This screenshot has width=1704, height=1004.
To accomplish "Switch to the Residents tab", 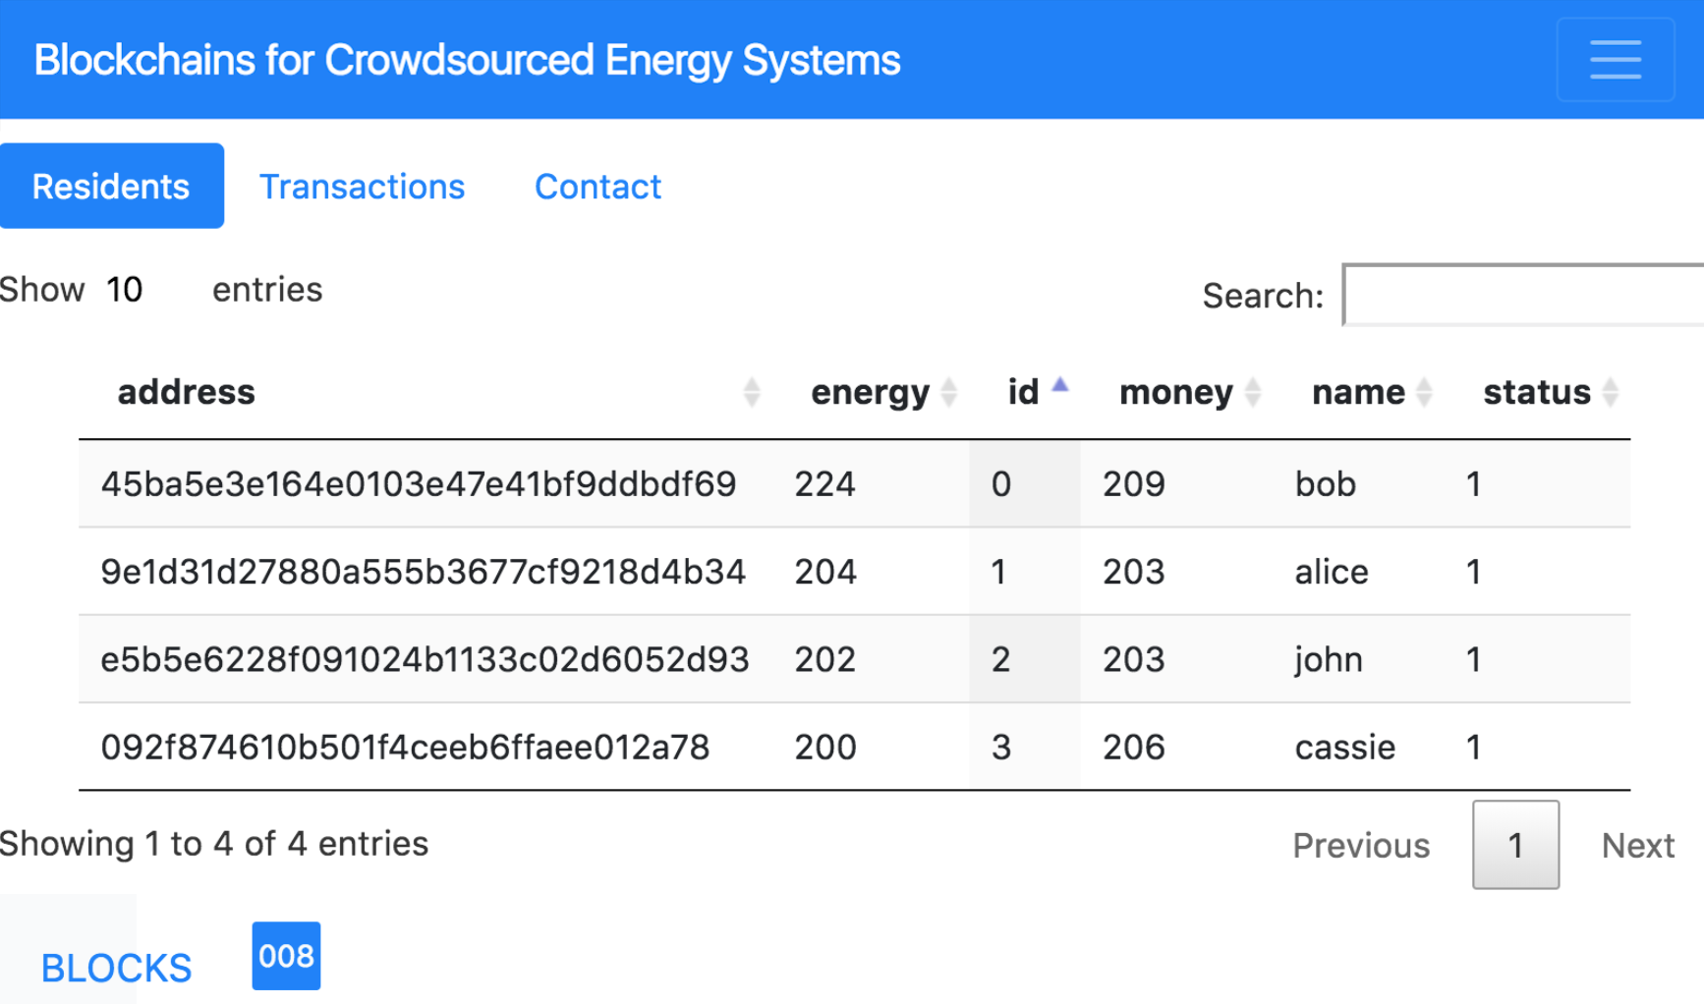I will tap(111, 187).
